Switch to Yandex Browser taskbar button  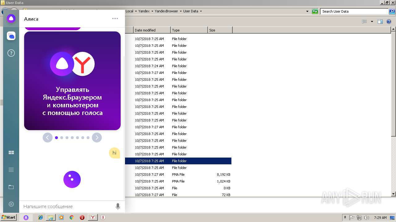(93, 217)
